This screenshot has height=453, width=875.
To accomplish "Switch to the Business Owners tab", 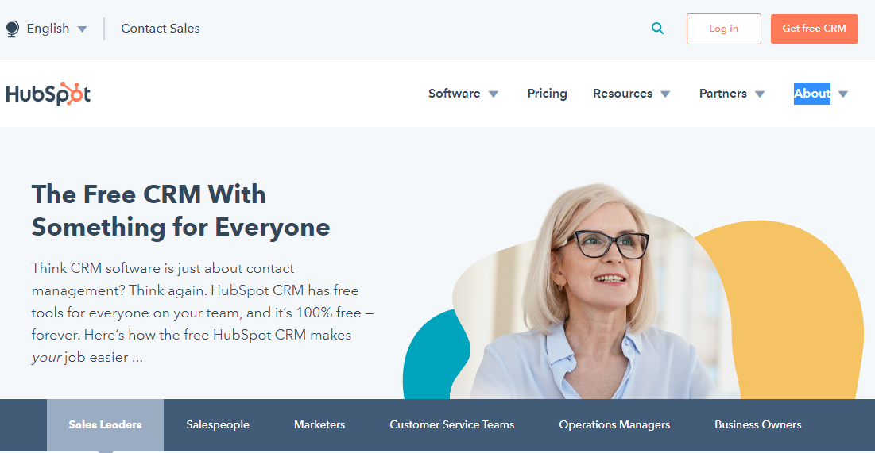I will click(x=758, y=424).
